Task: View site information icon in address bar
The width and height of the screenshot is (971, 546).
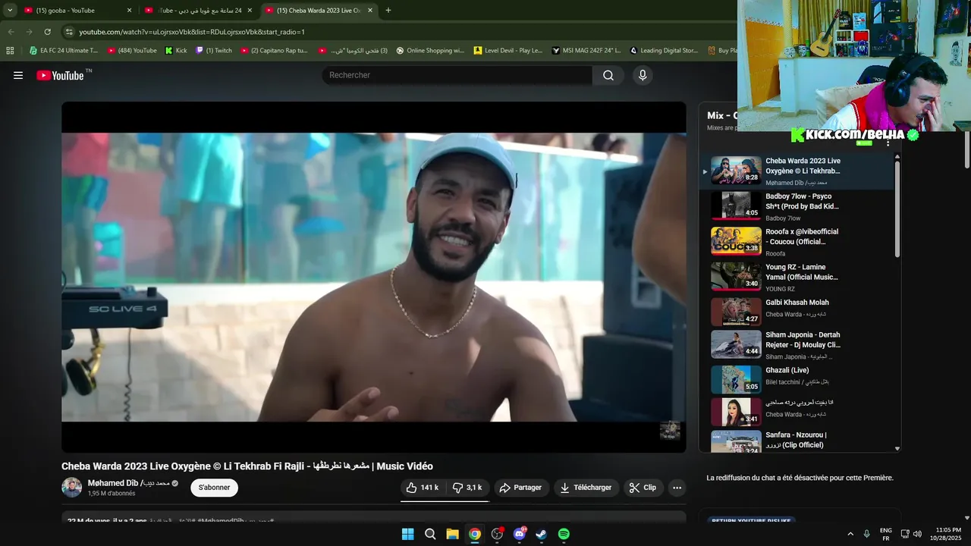Action: click(x=69, y=32)
